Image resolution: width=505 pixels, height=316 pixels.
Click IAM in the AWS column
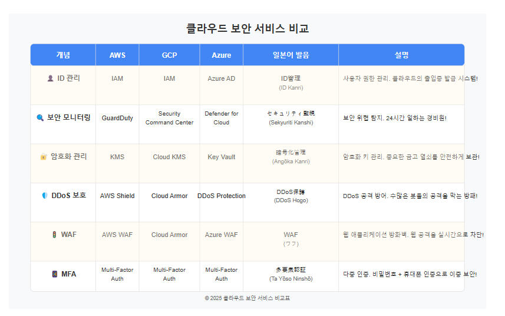tap(117, 78)
